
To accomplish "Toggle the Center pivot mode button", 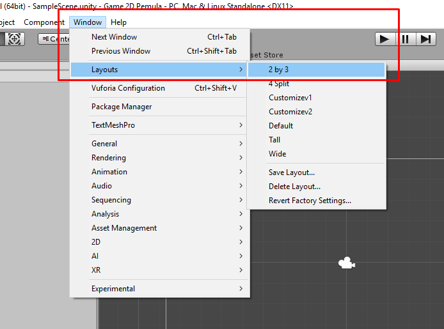I will (54, 39).
